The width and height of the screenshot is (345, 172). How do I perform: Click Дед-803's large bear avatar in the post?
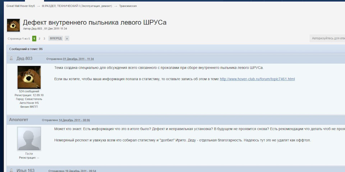(29, 77)
